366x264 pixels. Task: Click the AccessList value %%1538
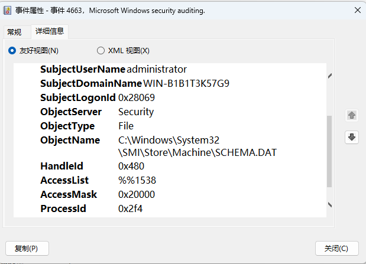137,180
